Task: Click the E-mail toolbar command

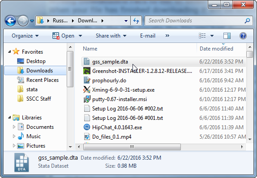Action: click(148, 36)
